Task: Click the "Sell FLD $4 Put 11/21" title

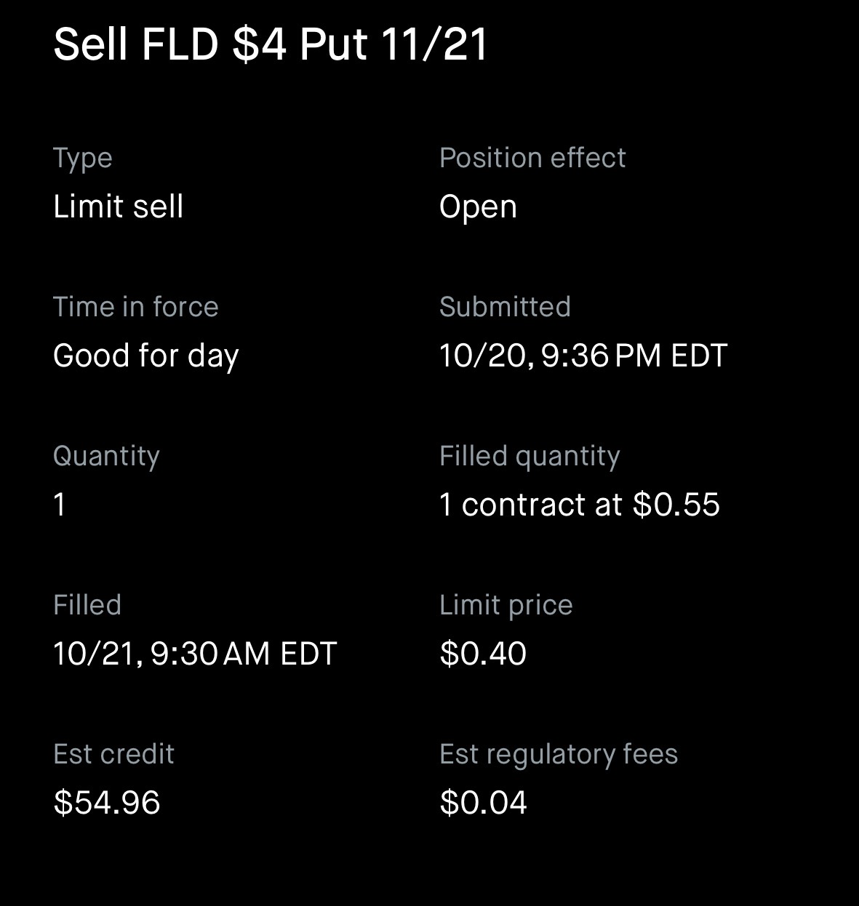Action: point(270,44)
